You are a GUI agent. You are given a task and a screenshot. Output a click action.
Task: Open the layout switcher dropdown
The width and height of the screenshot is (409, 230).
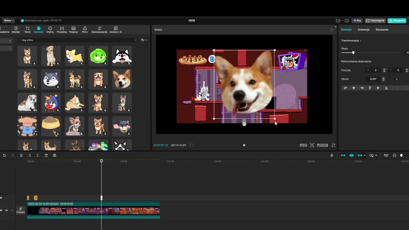[339, 20]
